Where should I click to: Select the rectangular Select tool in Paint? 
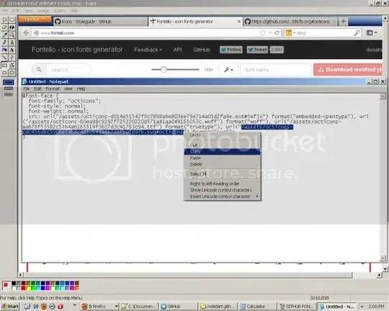tap(12, 20)
